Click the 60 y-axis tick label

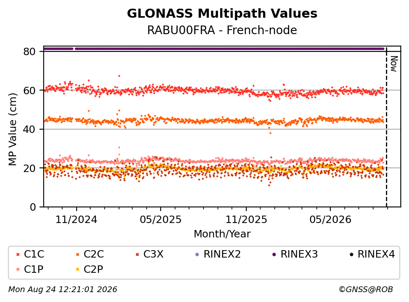pos(29,91)
